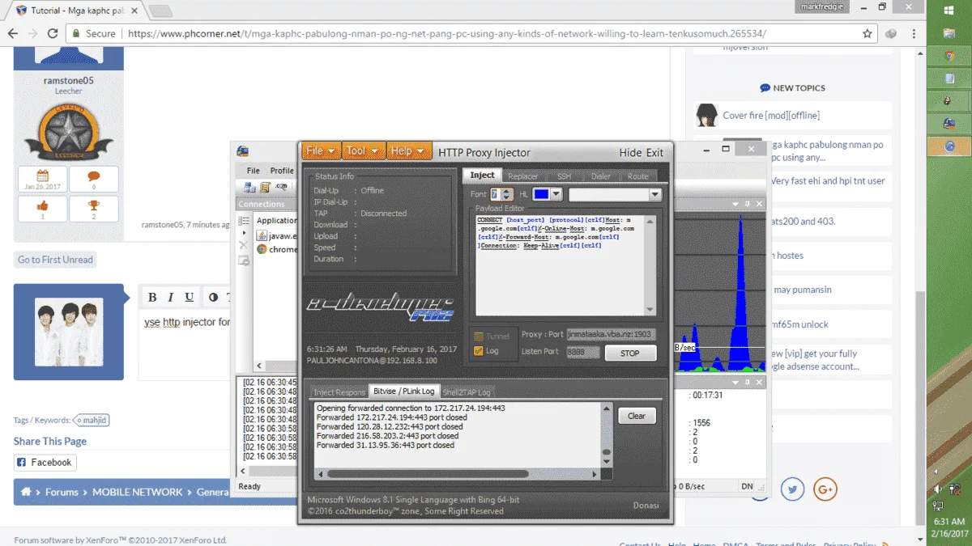Click the blue HL color swatch
This screenshot has width=972, height=546.
[540, 195]
